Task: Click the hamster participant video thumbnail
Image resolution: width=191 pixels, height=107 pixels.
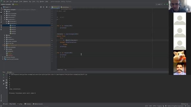Action: point(180,56)
